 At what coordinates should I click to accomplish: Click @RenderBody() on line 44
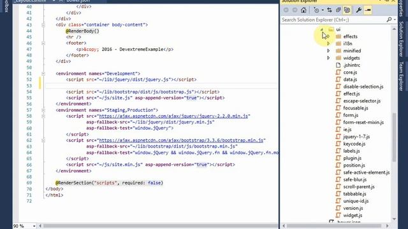point(82,31)
